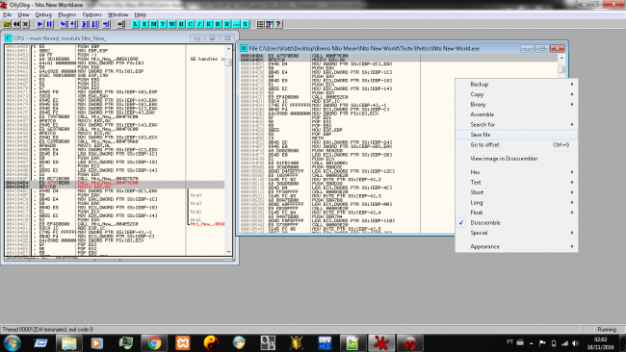Select View image in Disassembler

[x=516, y=159]
